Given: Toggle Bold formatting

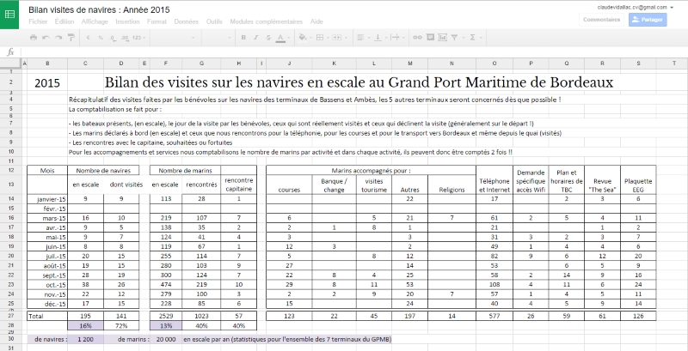Looking at the screenshot, I should [x=243, y=38].
